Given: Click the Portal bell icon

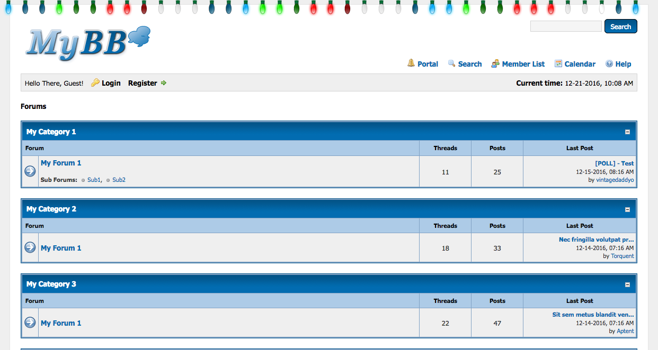Looking at the screenshot, I should [411, 63].
